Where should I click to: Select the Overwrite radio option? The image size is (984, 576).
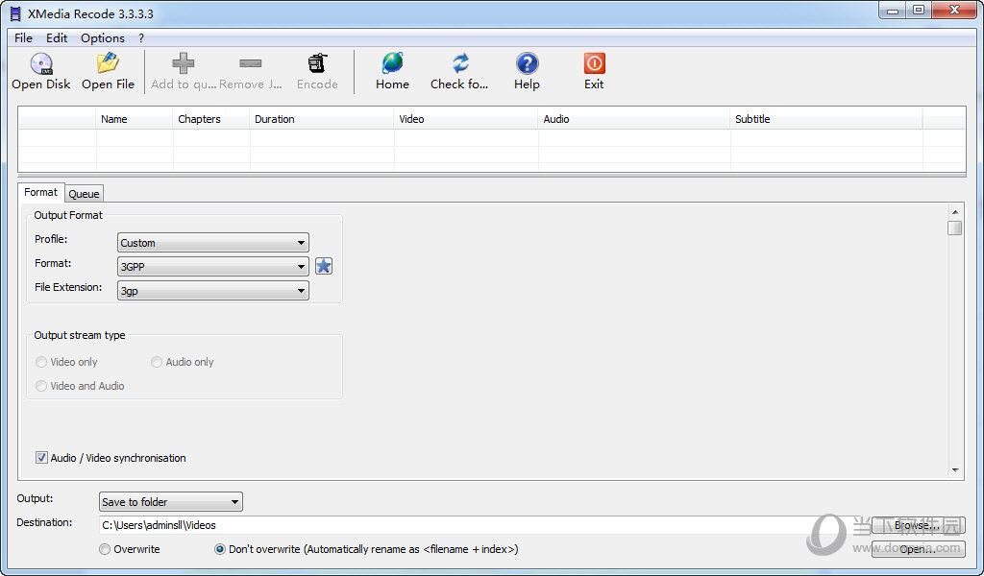pos(105,549)
